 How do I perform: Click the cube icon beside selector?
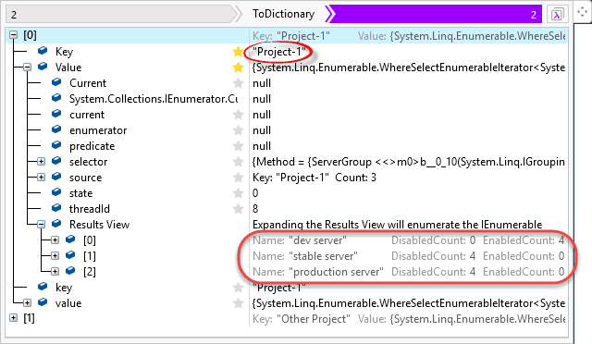pos(56,161)
